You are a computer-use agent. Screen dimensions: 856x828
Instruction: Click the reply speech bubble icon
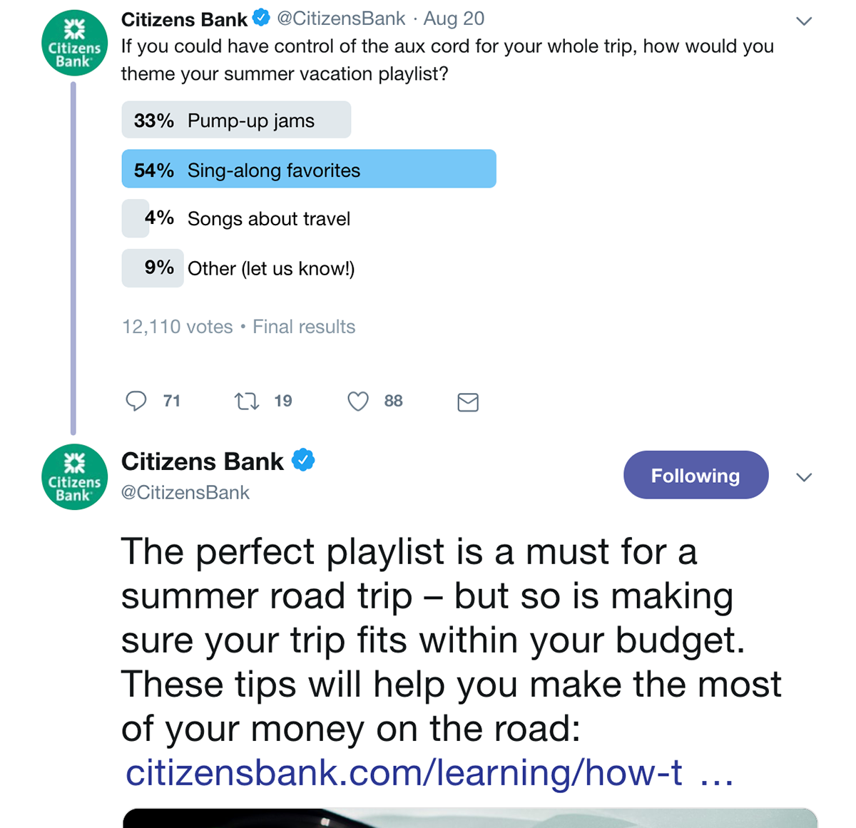click(x=136, y=402)
